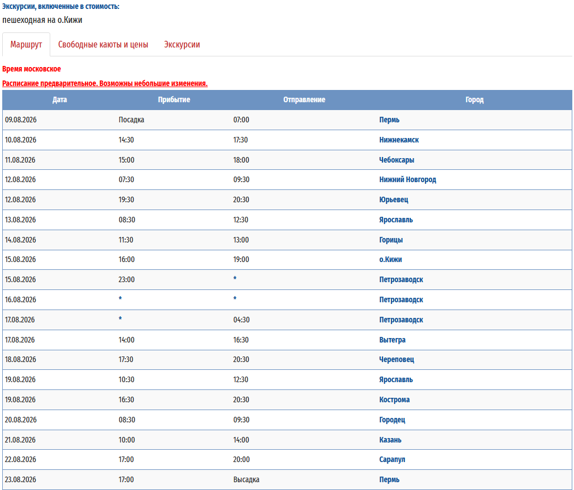Click the Казань city link

[x=390, y=440]
